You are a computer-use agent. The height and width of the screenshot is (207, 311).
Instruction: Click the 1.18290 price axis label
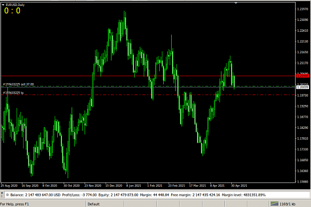[303, 128]
